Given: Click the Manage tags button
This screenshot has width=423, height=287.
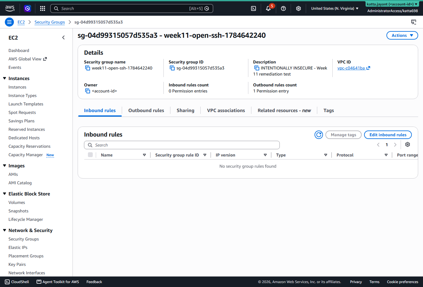Looking at the screenshot, I should pos(344,135).
